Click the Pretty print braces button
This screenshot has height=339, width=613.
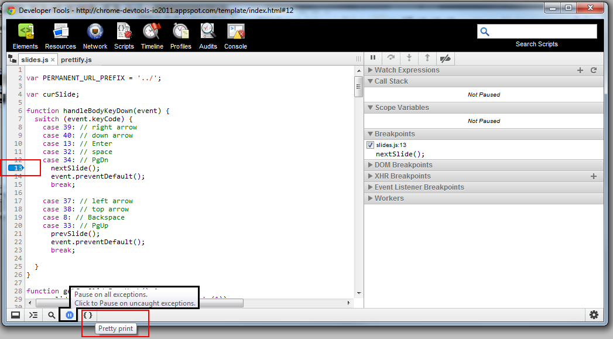pos(88,315)
